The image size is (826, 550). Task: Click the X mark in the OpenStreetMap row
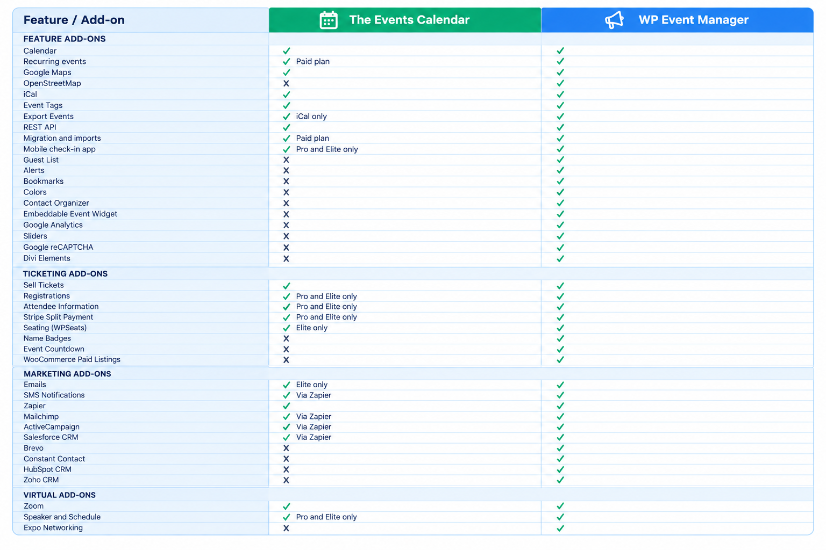[286, 83]
